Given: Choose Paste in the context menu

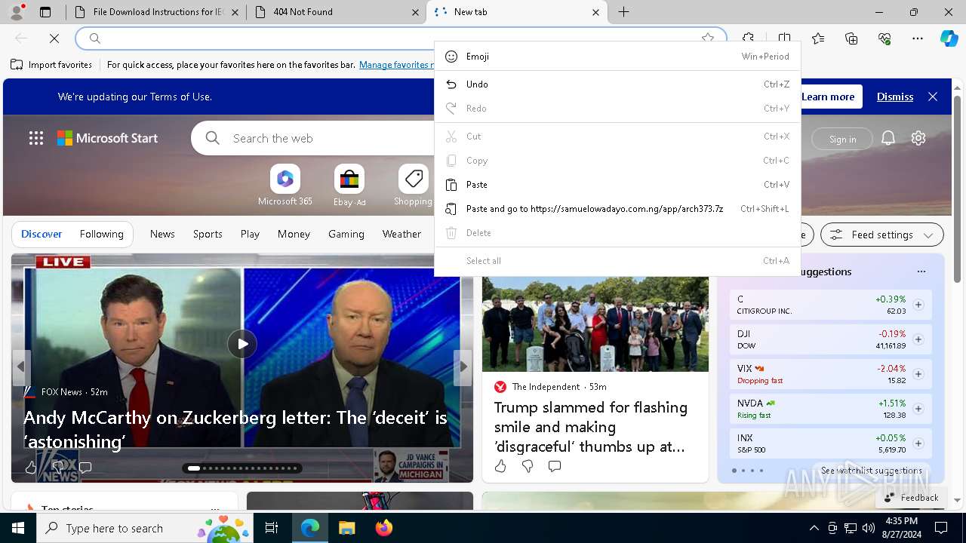Looking at the screenshot, I should 617,185.
